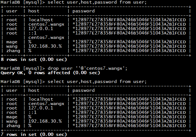Click '127.0.0.1' host in second table
Image resolution: width=196 pixels, height=137 pixels.
click(41, 108)
